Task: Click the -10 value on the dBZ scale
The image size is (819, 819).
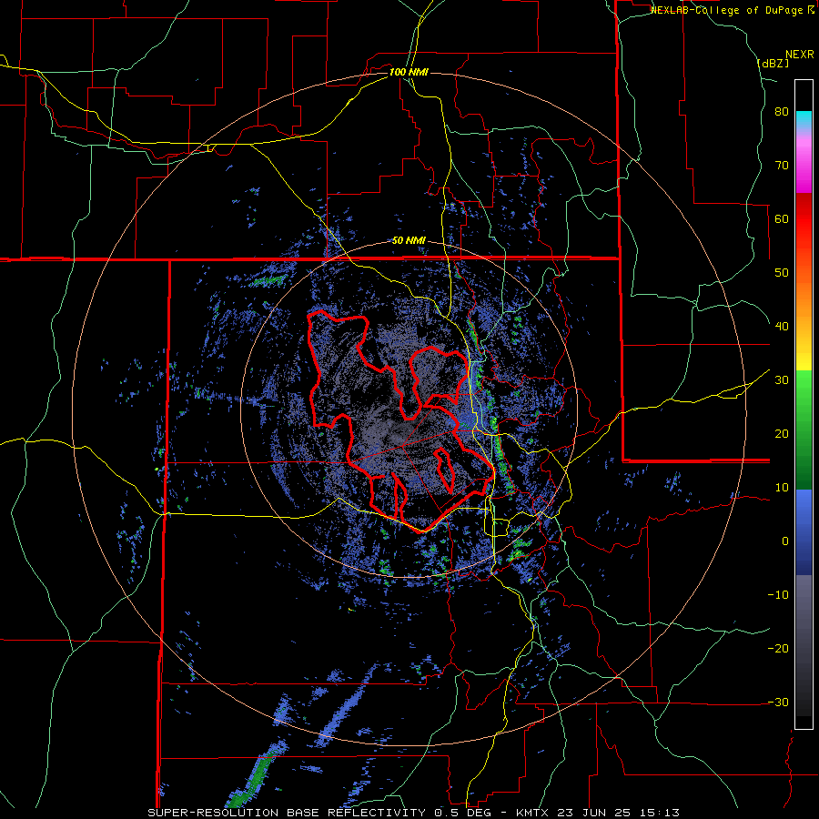Action: tap(778, 595)
